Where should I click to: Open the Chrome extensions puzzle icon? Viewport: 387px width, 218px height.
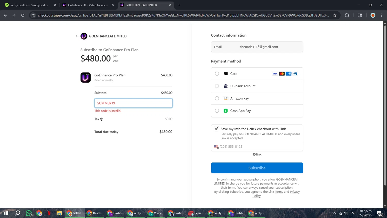click(347, 15)
